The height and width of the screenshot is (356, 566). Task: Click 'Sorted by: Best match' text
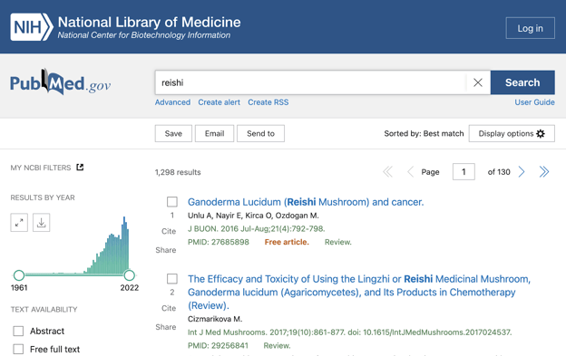tap(424, 134)
